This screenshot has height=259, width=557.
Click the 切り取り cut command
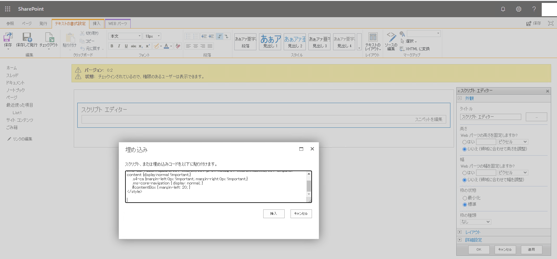click(x=89, y=33)
